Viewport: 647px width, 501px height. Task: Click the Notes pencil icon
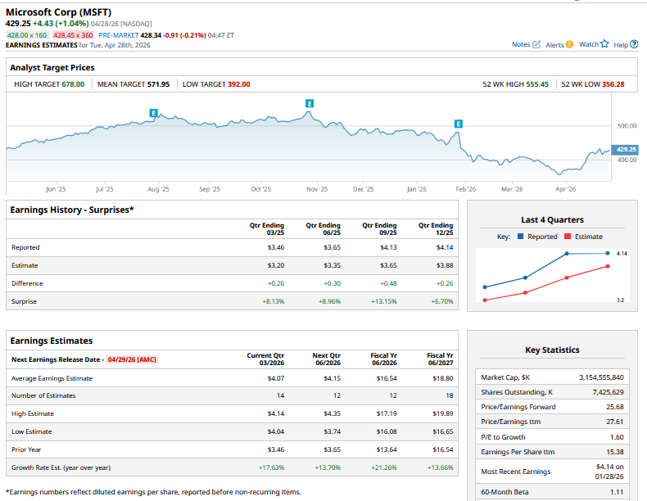537,44
